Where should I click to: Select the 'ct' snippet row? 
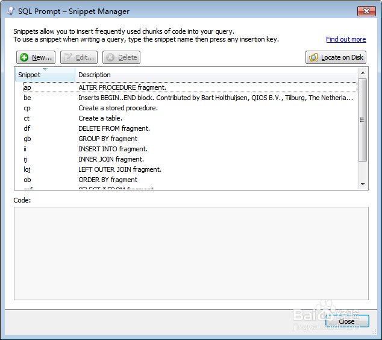point(190,118)
